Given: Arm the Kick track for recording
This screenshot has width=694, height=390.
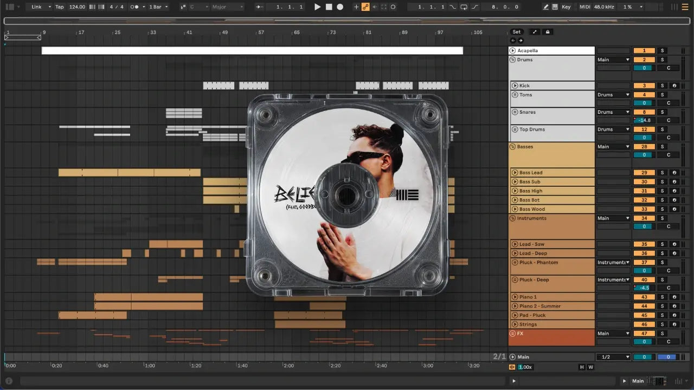Looking at the screenshot, I should pyautogui.click(x=674, y=86).
